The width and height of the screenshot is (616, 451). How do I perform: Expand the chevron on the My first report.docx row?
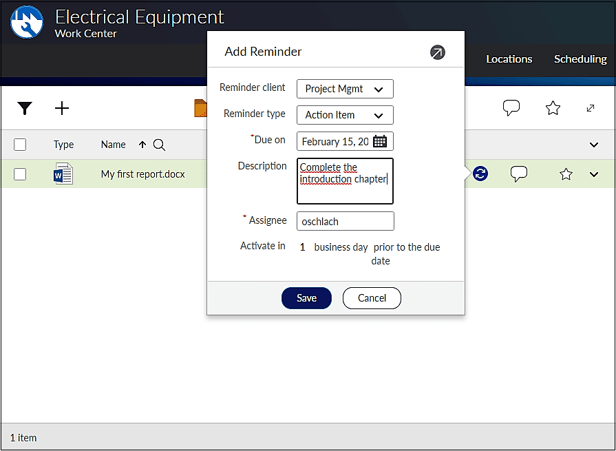coord(594,174)
